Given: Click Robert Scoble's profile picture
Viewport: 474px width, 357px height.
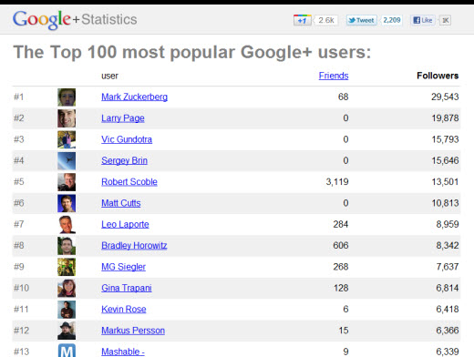Looking at the screenshot, I should pyautogui.click(x=67, y=182).
